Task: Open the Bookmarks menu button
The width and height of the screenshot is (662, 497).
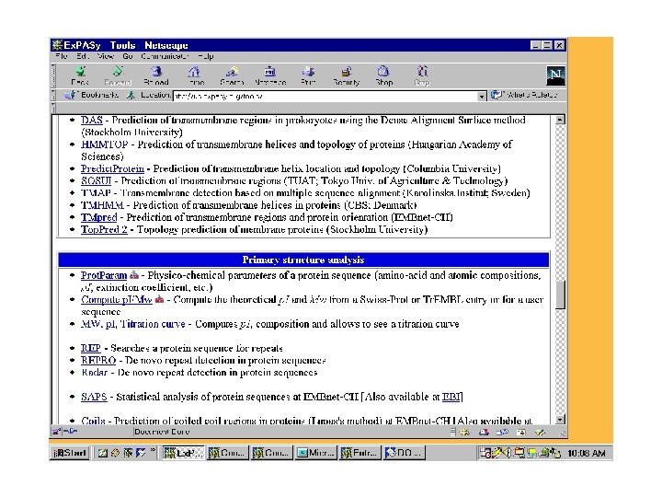Action: click(91, 95)
